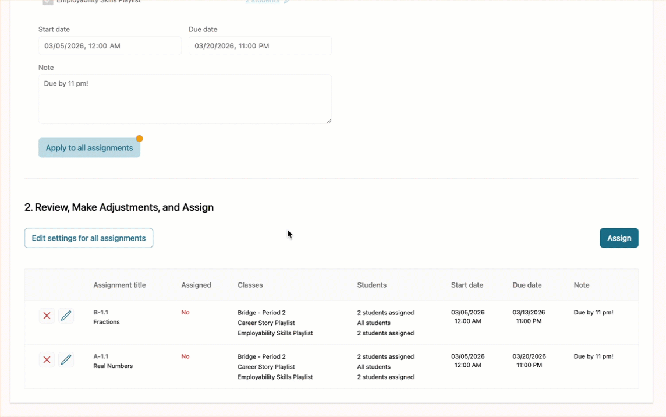
Task: Click the pencil icon beside the 2 students link
Action: point(286,2)
